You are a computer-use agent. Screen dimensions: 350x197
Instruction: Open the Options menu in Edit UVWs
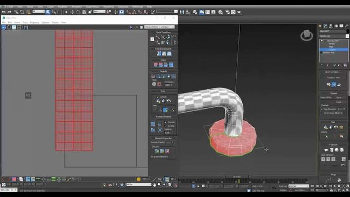pos(45,22)
